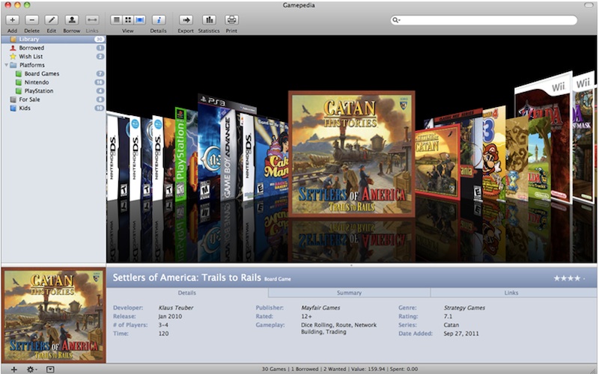Open the Edit pencil tool

(52, 19)
